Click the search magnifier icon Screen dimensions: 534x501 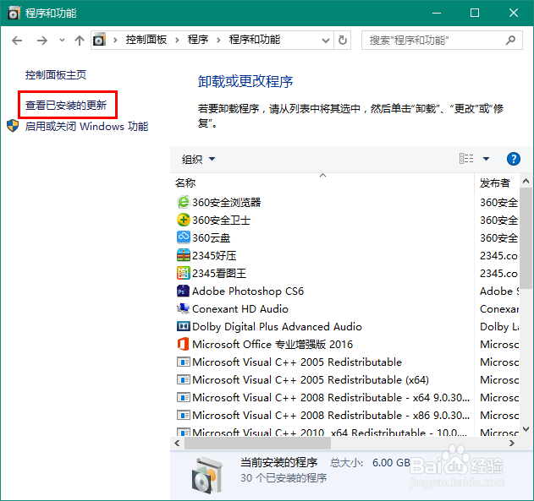click(510, 40)
